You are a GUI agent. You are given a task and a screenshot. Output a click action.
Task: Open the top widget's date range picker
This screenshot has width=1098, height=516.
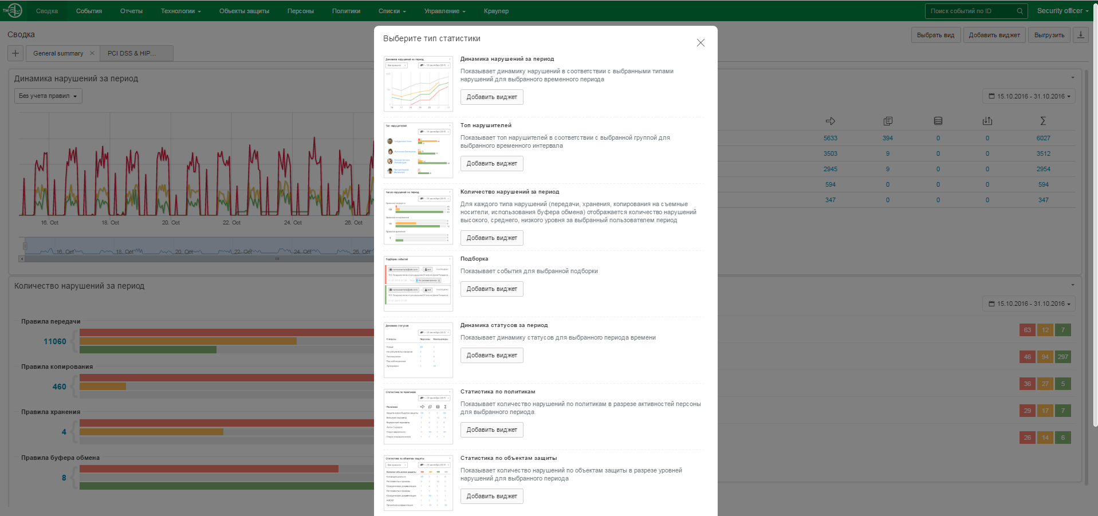pos(1029,96)
